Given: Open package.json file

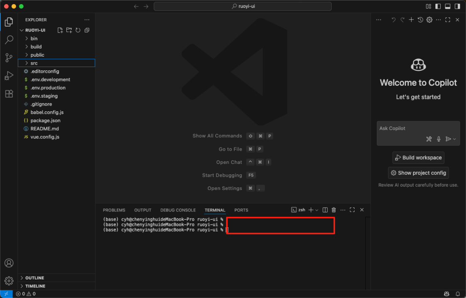Looking at the screenshot, I should 56,120.
